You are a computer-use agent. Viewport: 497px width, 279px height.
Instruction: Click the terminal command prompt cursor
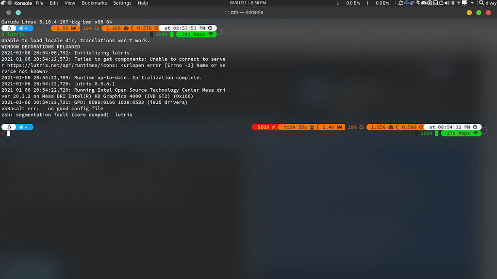click(x=9, y=133)
